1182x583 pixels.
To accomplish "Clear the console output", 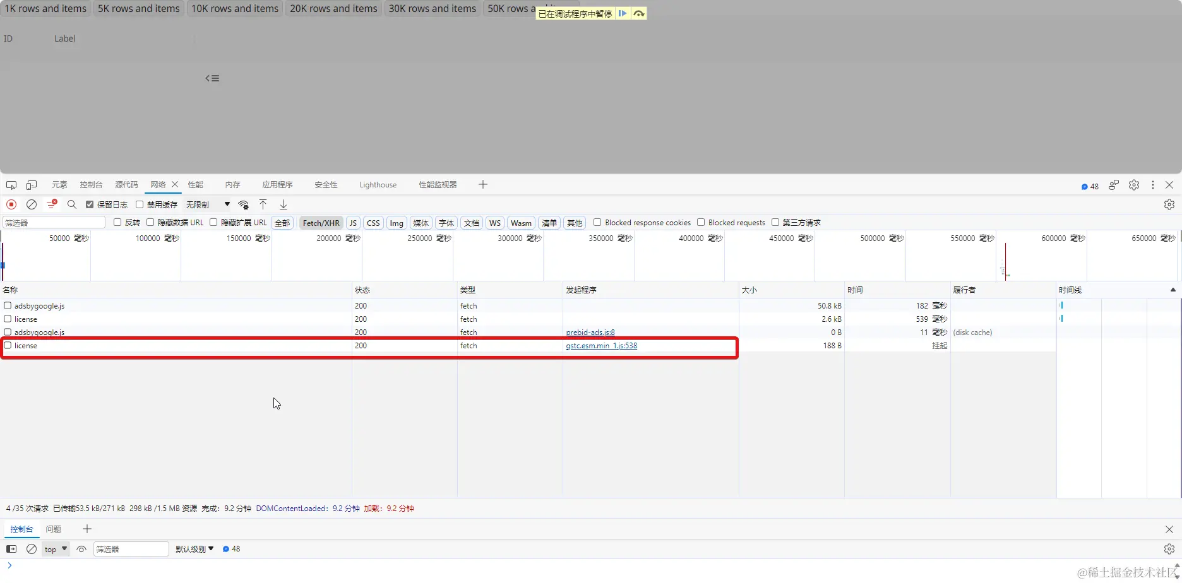I will 31,549.
